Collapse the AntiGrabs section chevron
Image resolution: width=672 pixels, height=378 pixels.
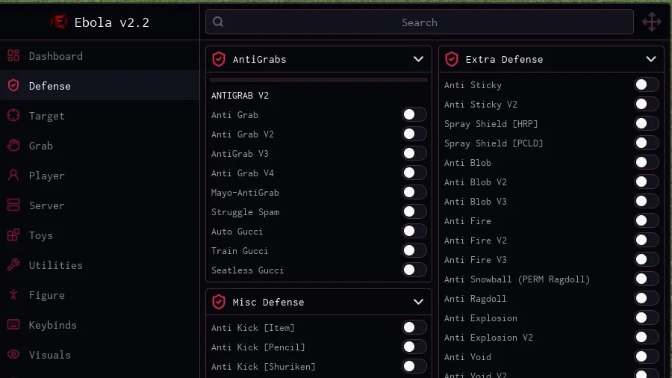[x=418, y=59]
